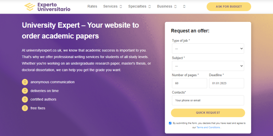Open the Subject dropdown

[x=208, y=66]
